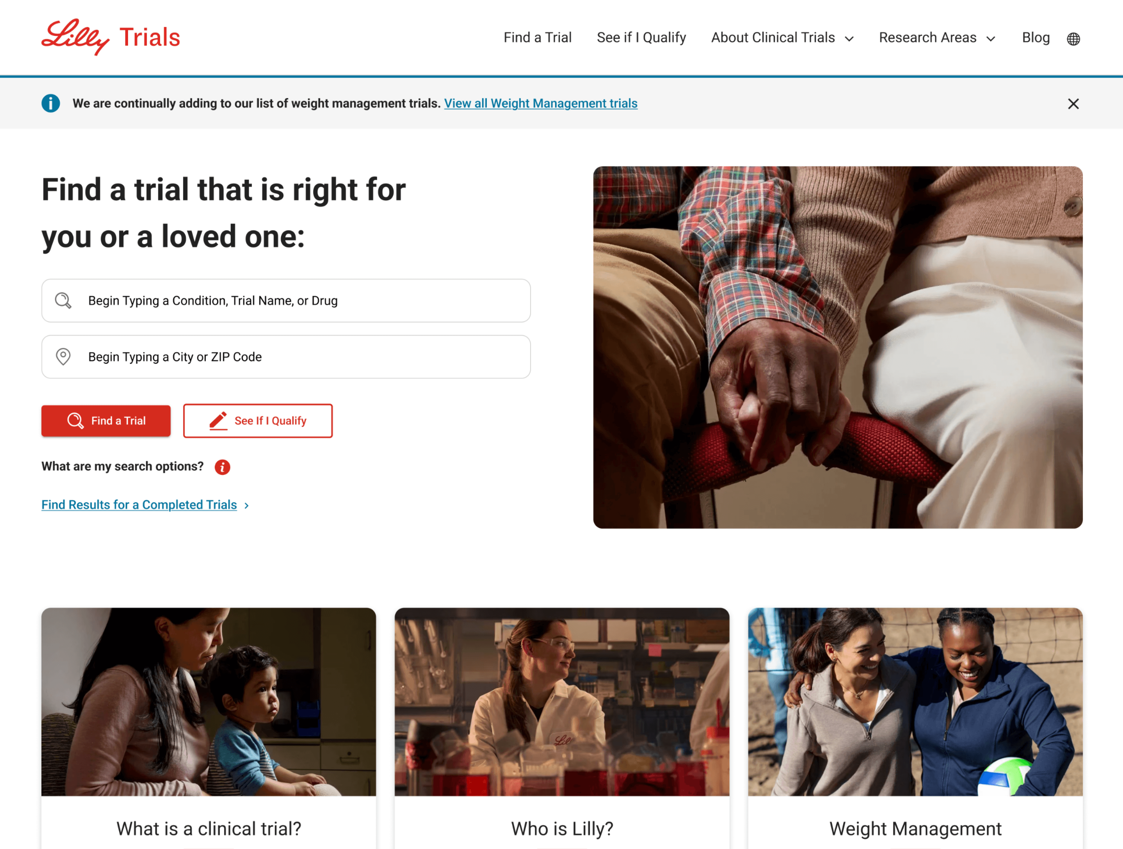Screen dimensions: 1123x849
Task: Click the red search options info icon
Action: coord(222,467)
